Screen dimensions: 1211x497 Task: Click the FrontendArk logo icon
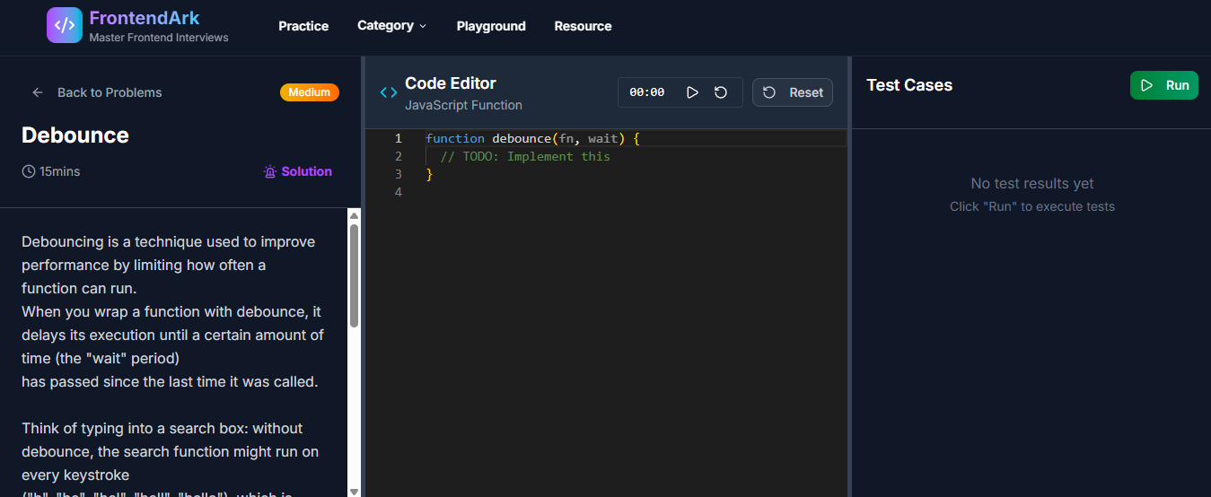click(x=65, y=25)
